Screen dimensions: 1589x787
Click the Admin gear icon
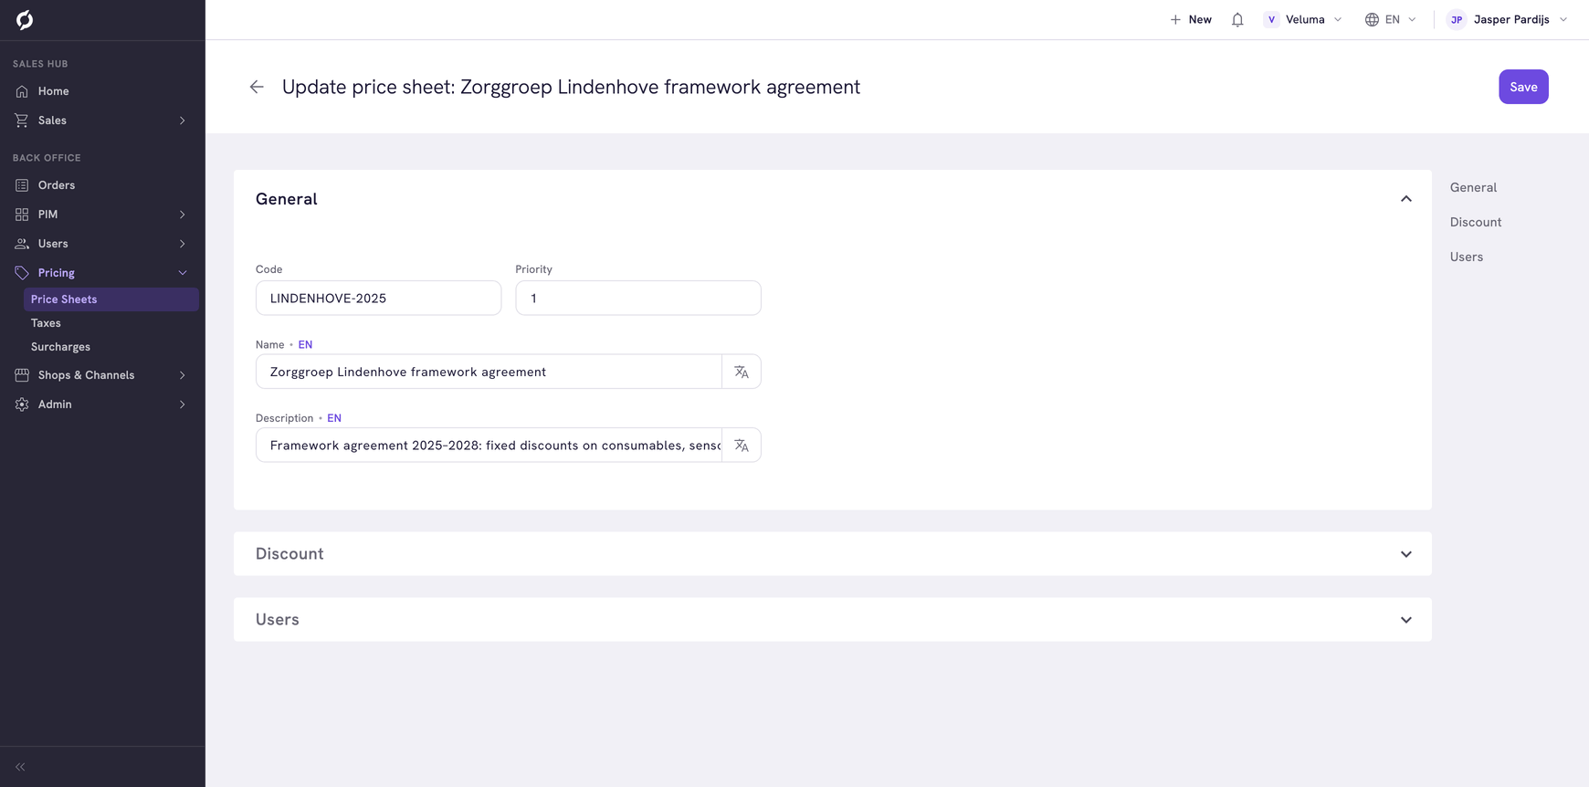tap(22, 404)
